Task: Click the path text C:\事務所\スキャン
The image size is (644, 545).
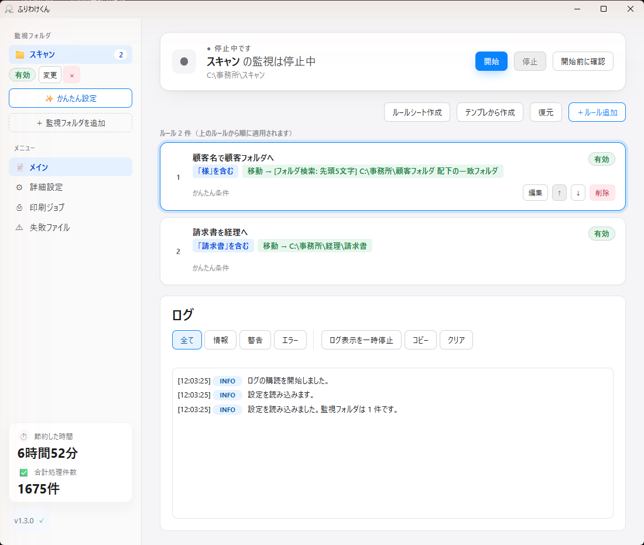Action: coord(236,76)
